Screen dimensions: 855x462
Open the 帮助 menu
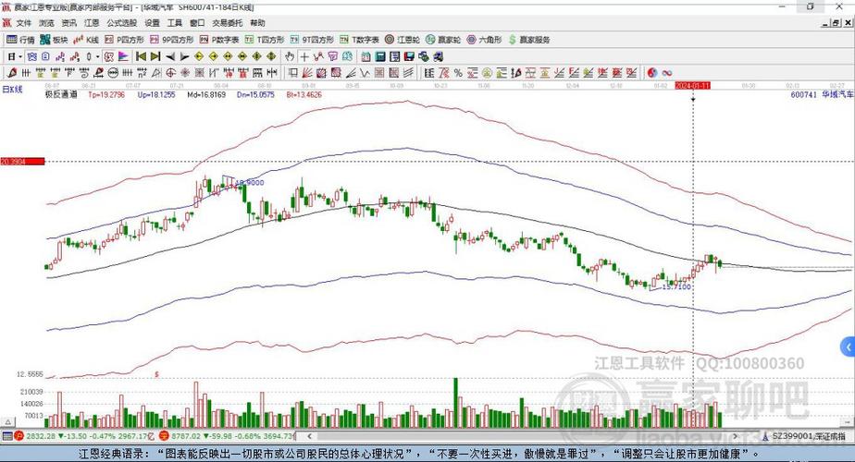(257, 23)
